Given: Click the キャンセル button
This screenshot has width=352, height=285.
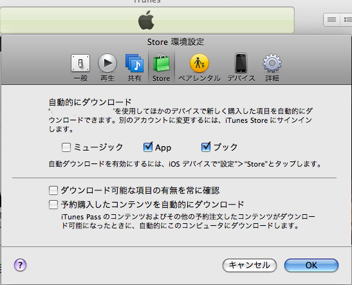Looking at the screenshot, I should tap(250, 265).
